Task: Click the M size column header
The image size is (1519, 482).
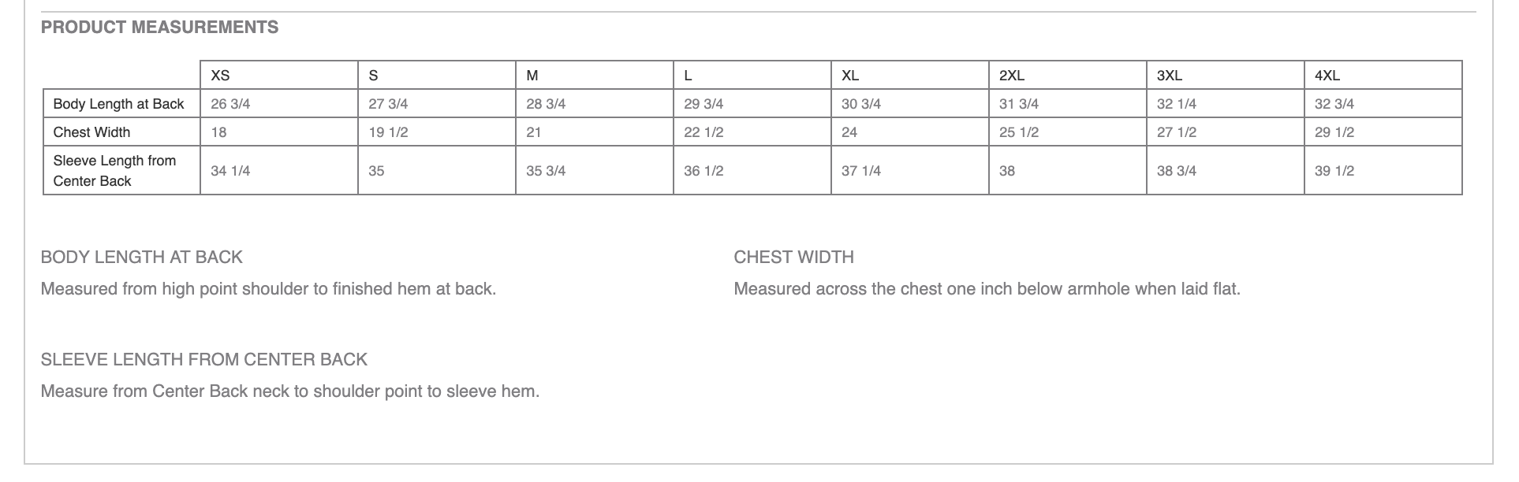Action: click(532, 76)
